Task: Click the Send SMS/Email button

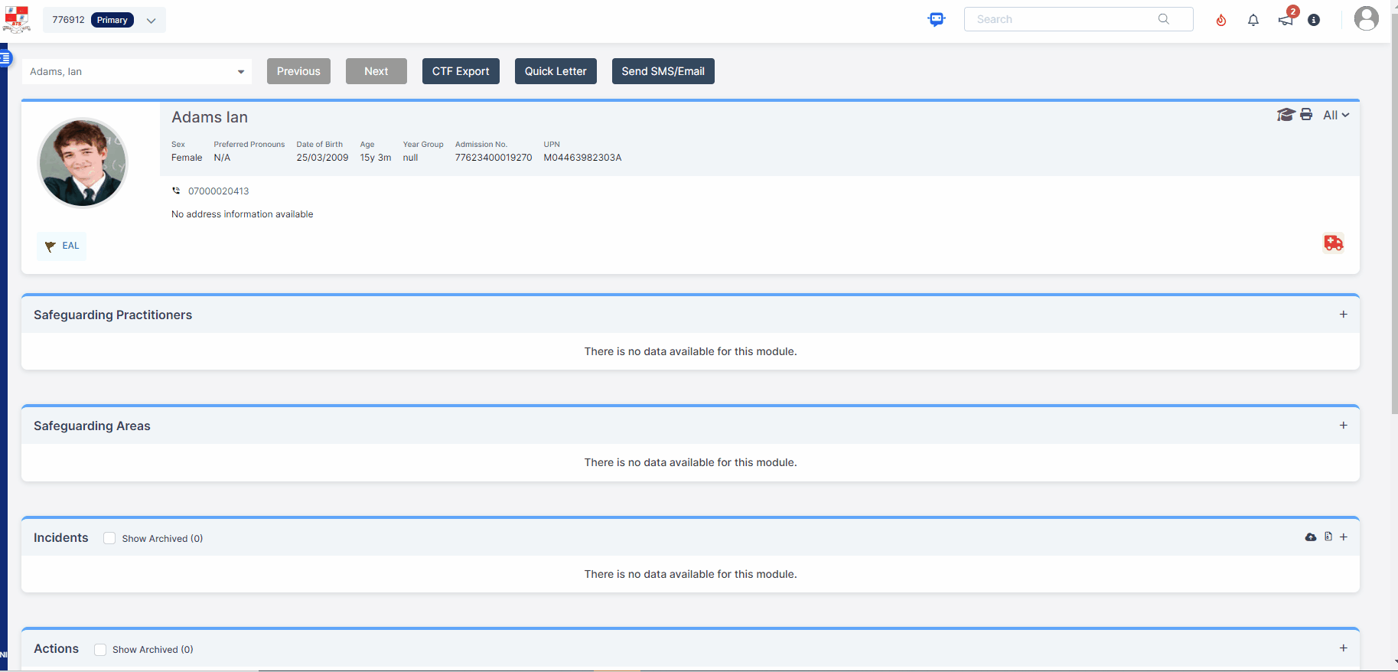Action: [x=663, y=71]
